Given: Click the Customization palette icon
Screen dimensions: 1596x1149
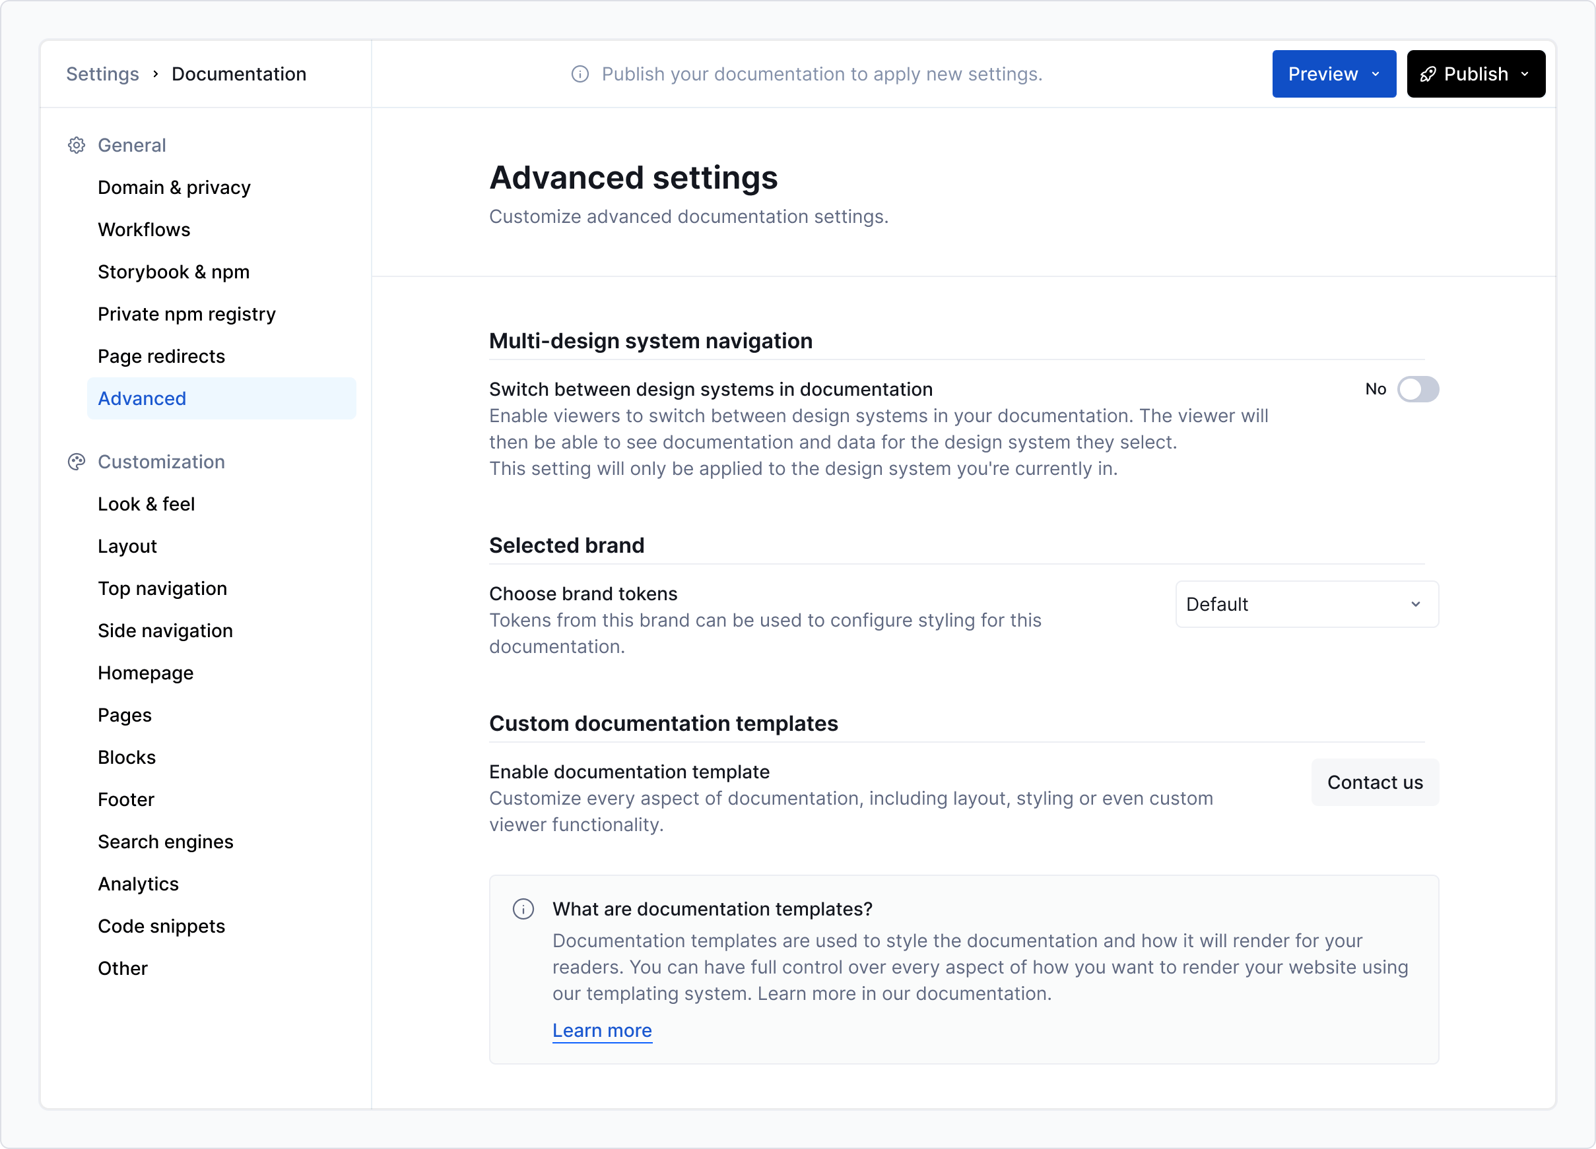Looking at the screenshot, I should point(77,462).
